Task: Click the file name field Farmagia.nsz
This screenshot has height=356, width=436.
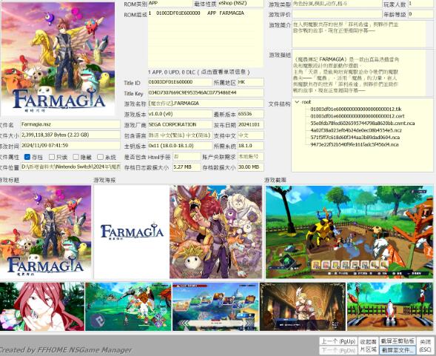Action: click(x=70, y=124)
